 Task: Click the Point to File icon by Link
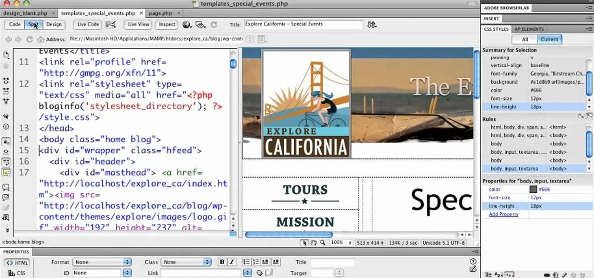pos(260,273)
